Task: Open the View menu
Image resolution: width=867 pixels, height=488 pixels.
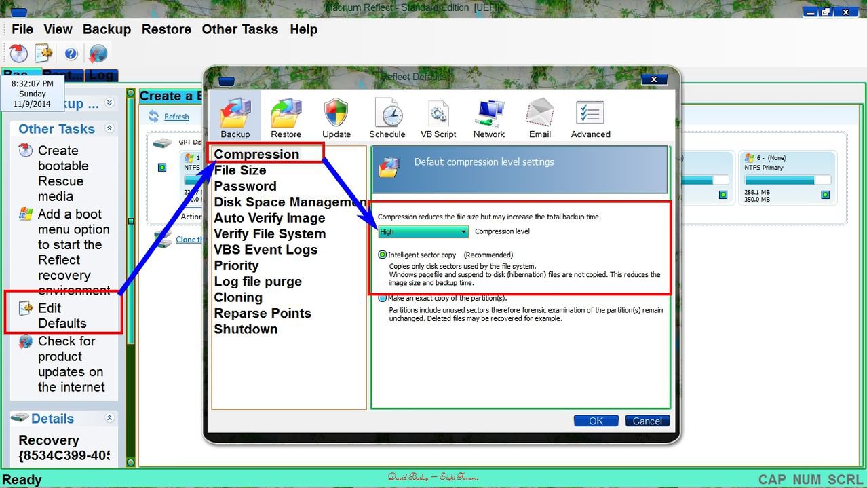Action: (x=58, y=29)
